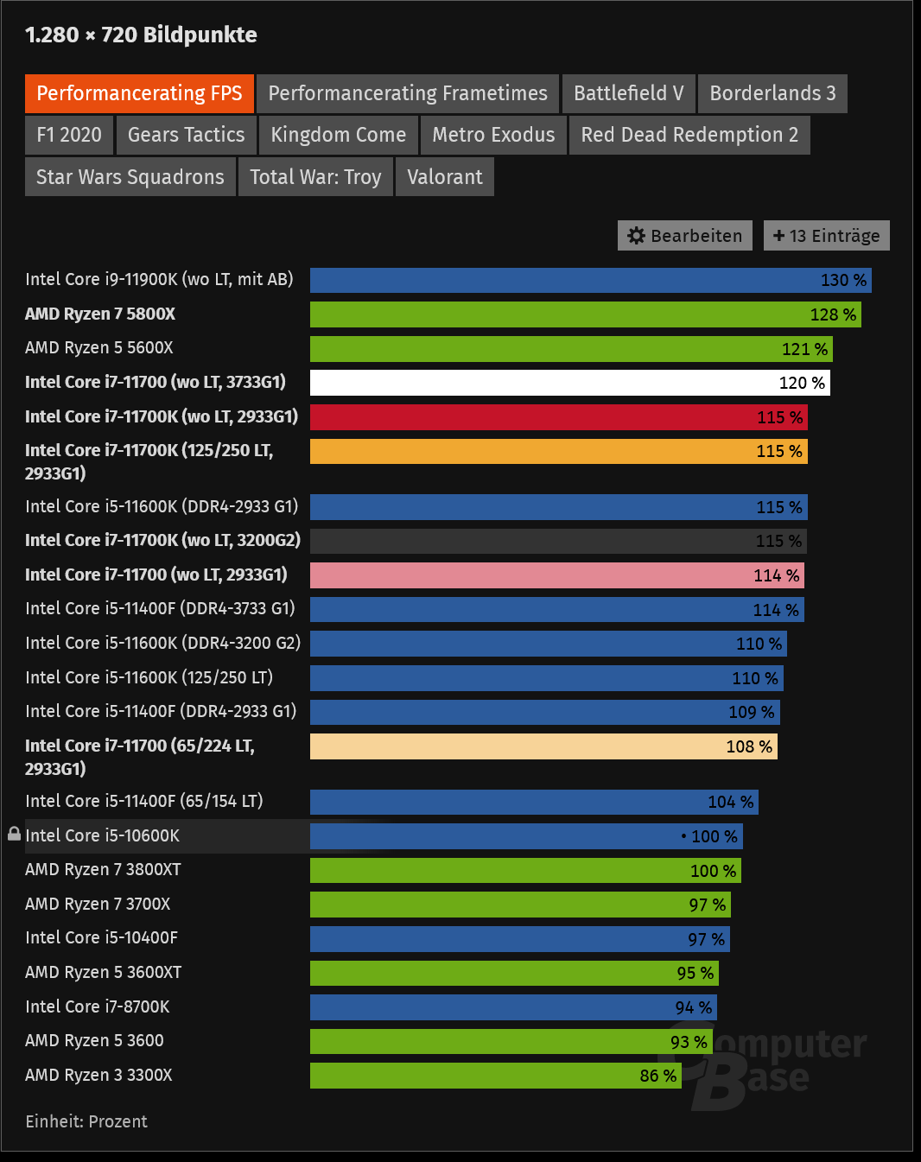Click Intel Core i5-11400F (DDR4-2933 G1) label

[x=161, y=711]
